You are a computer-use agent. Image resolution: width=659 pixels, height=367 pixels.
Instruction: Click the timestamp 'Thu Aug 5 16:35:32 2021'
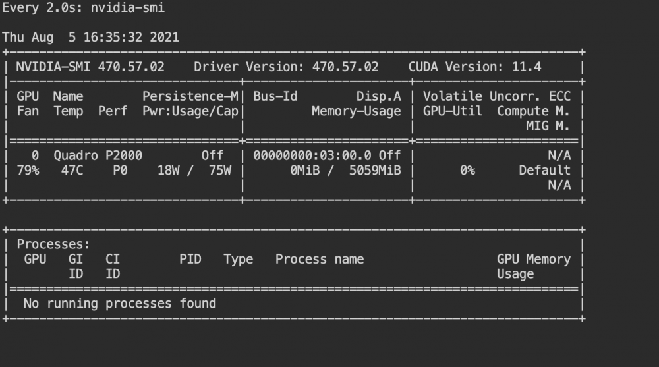pyautogui.click(x=91, y=38)
